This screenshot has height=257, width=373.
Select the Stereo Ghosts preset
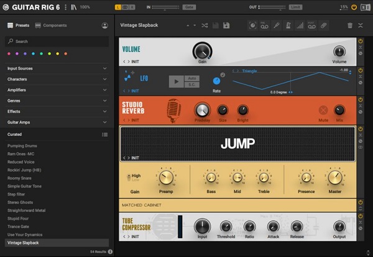(21, 202)
